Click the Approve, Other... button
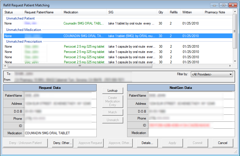This screenshot has width=240, height=156. (120, 143)
